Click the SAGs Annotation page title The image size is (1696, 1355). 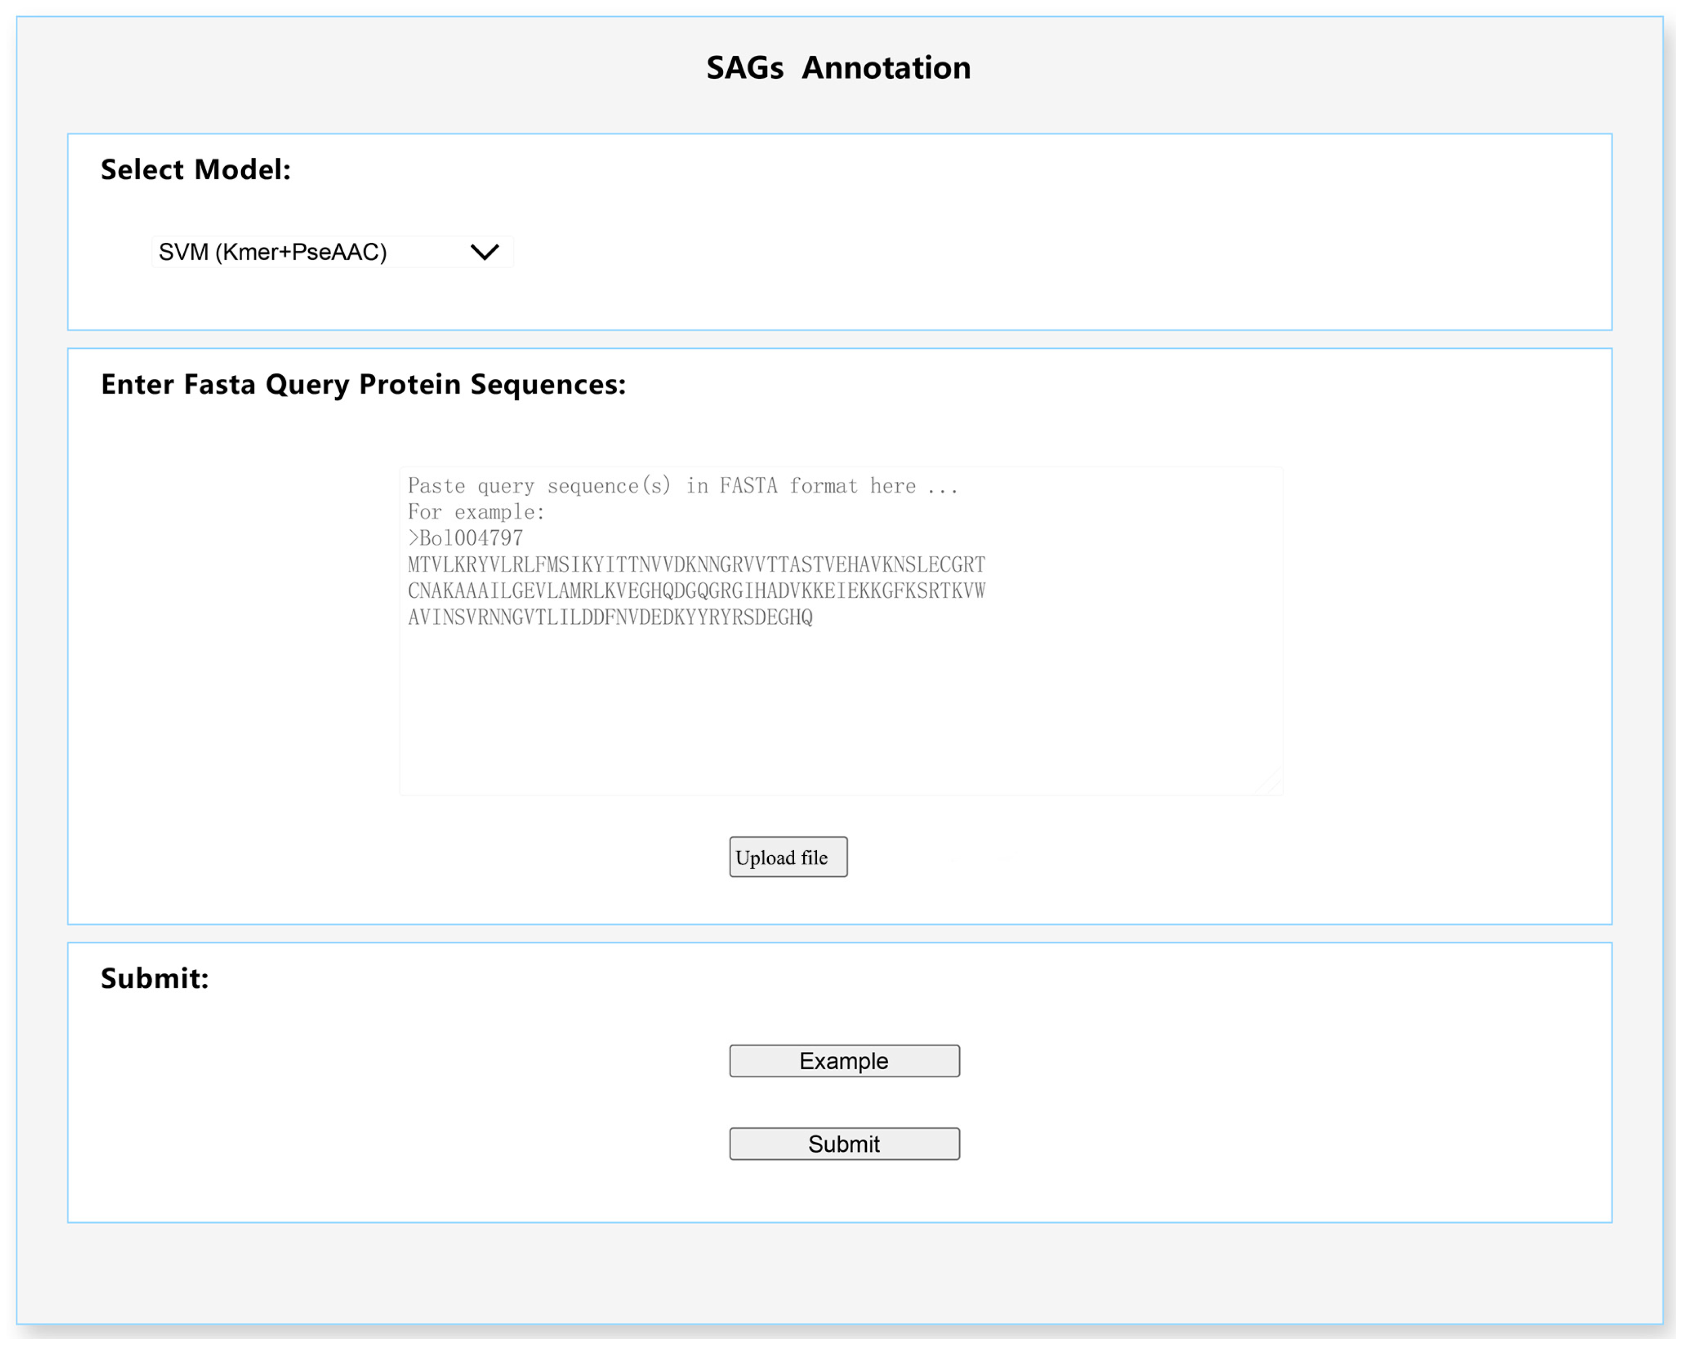838,68
